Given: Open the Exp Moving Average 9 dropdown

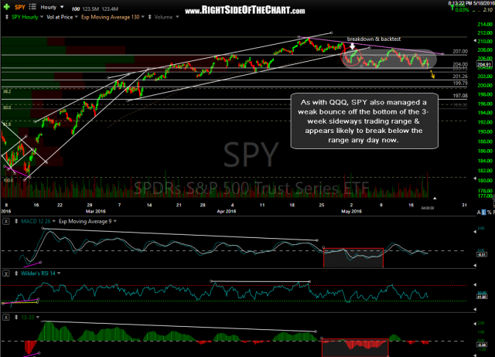Looking at the screenshot, I should click(x=115, y=222).
